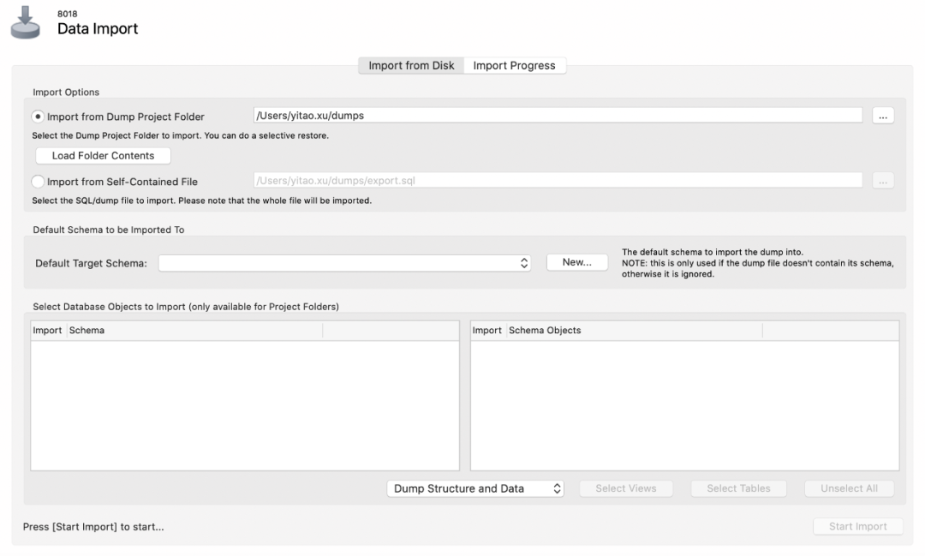Screen dimensions: 925x556
Task: Open the dump folder browse dialog via ellipsis button
Action: pos(882,115)
